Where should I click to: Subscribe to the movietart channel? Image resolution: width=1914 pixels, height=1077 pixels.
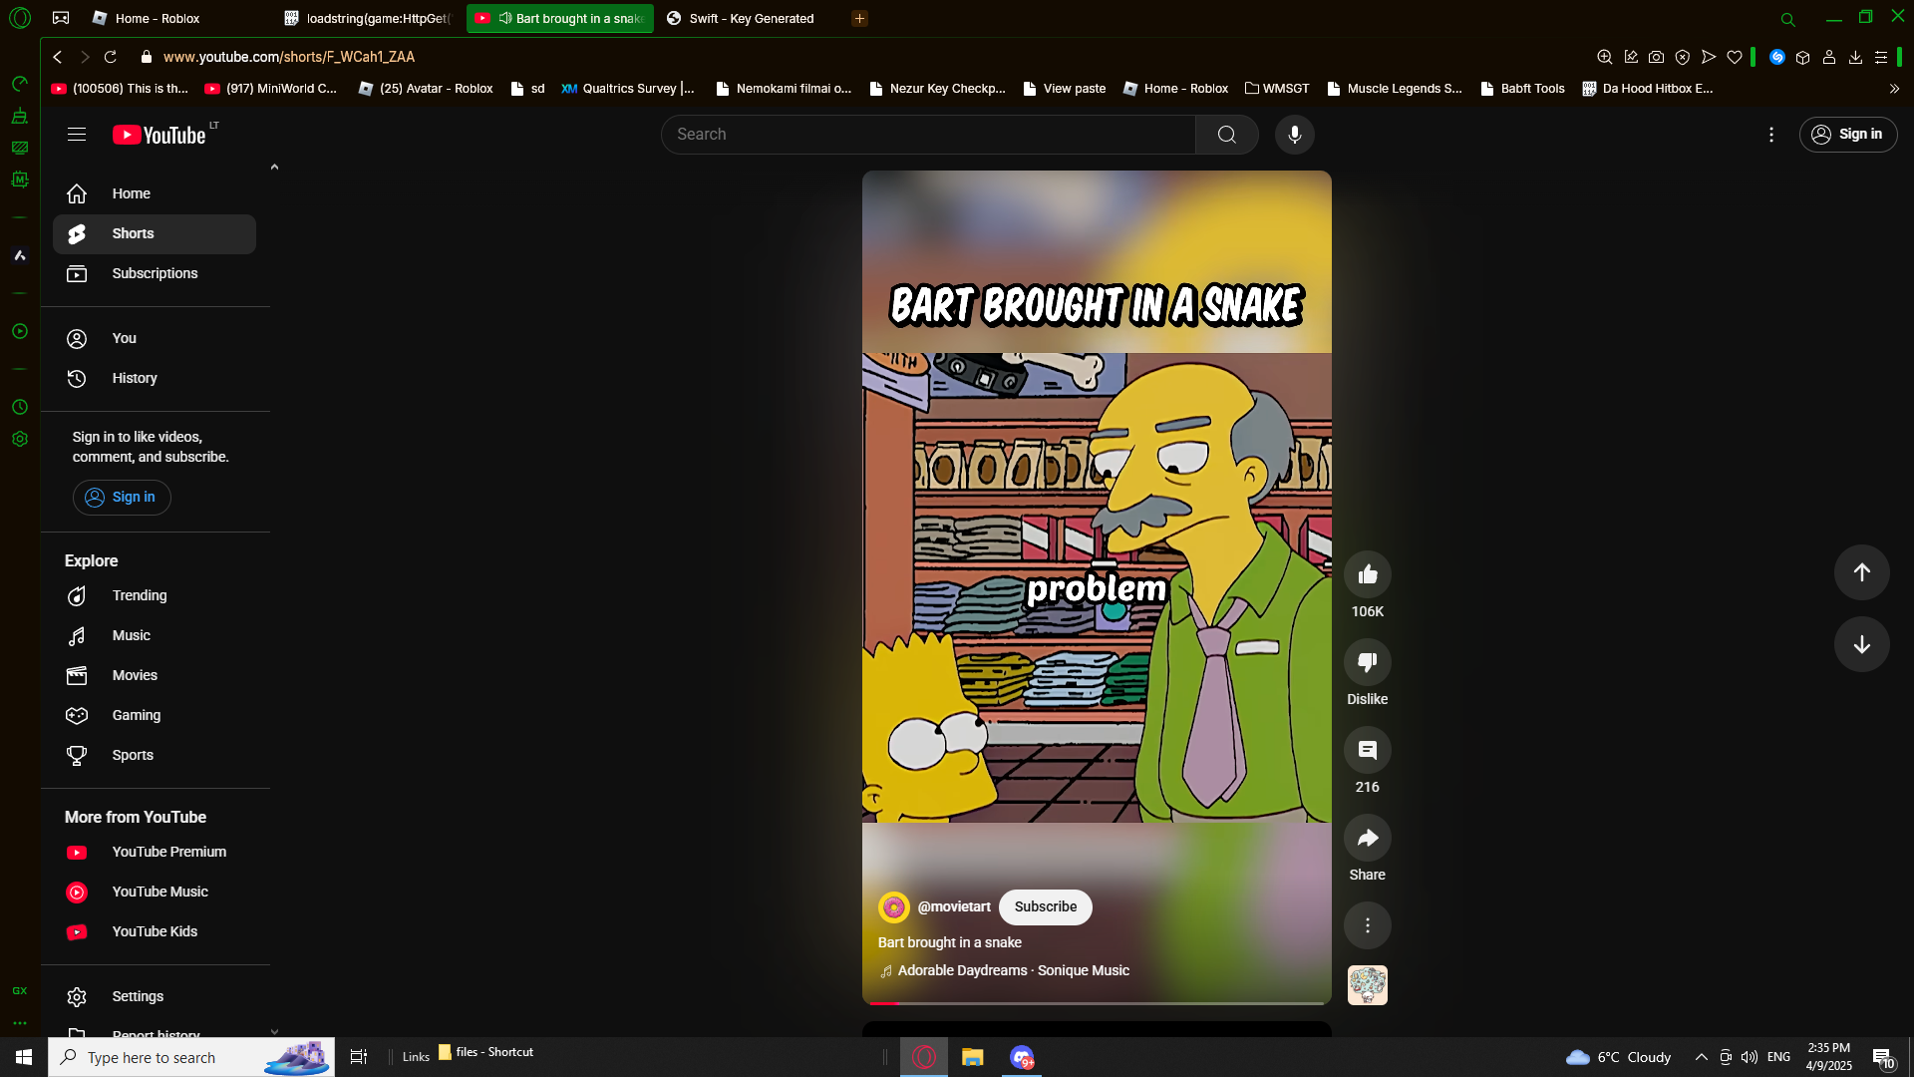click(1045, 907)
